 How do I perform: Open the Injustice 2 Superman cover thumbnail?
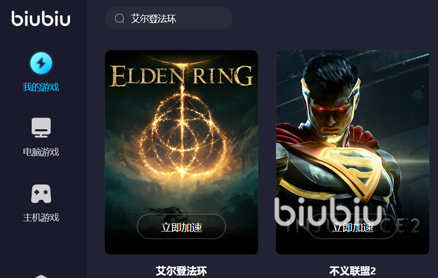353,152
